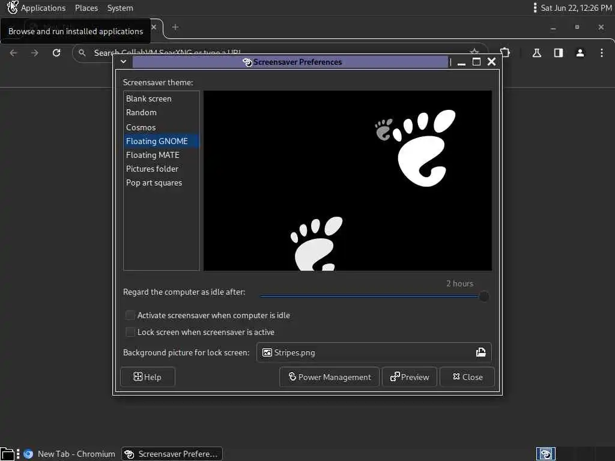Open the Stripes.png background picture chooser

click(374, 352)
